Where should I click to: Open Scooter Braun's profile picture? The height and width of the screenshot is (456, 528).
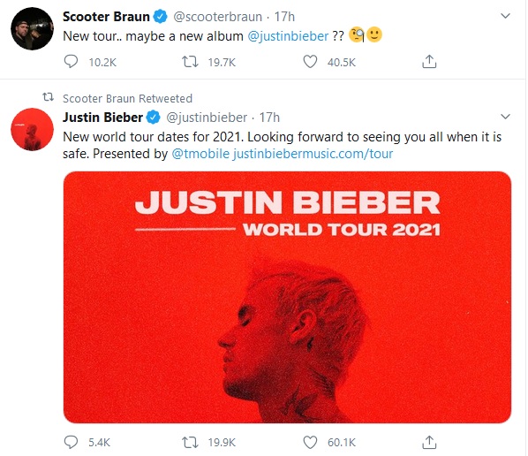(x=32, y=28)
